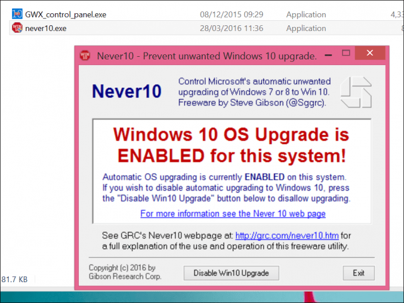The image size is (404, 303).
Task: Click the 08/12/2015 09:29 date cell
Action: click(x=232, y=15)
